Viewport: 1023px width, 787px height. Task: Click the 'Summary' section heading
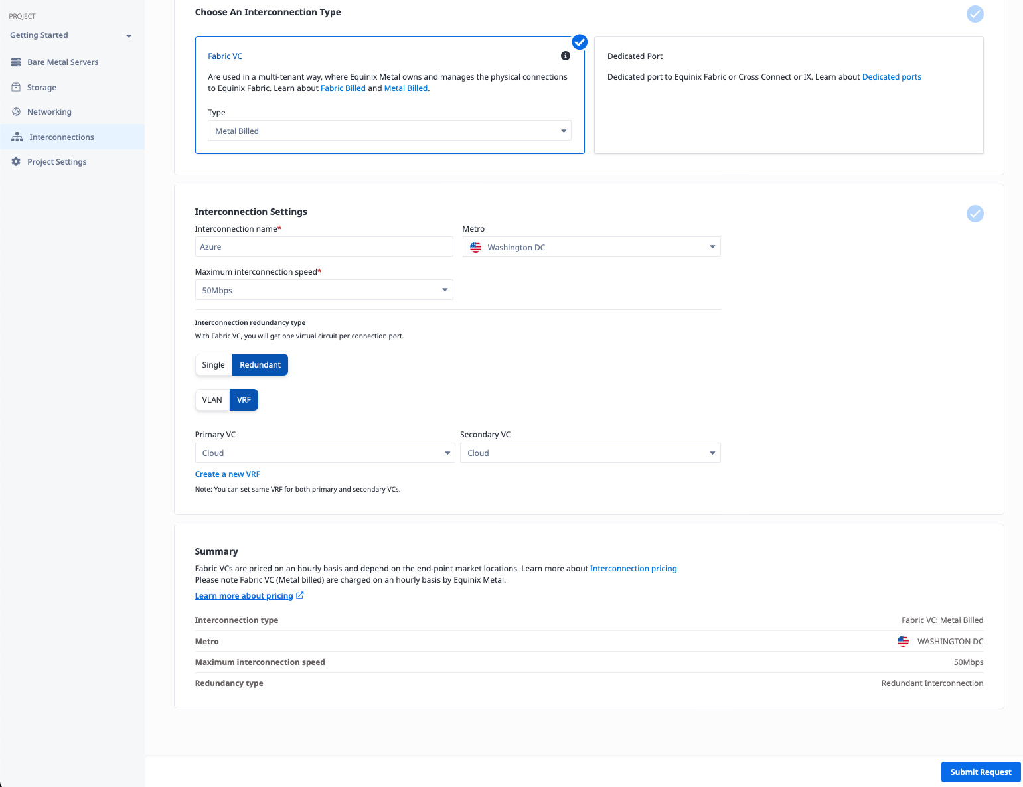[216, 551]
